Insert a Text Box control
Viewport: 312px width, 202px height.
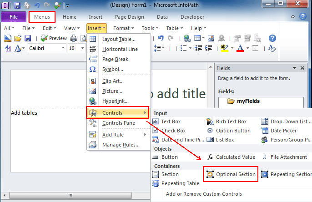(167, 121)
